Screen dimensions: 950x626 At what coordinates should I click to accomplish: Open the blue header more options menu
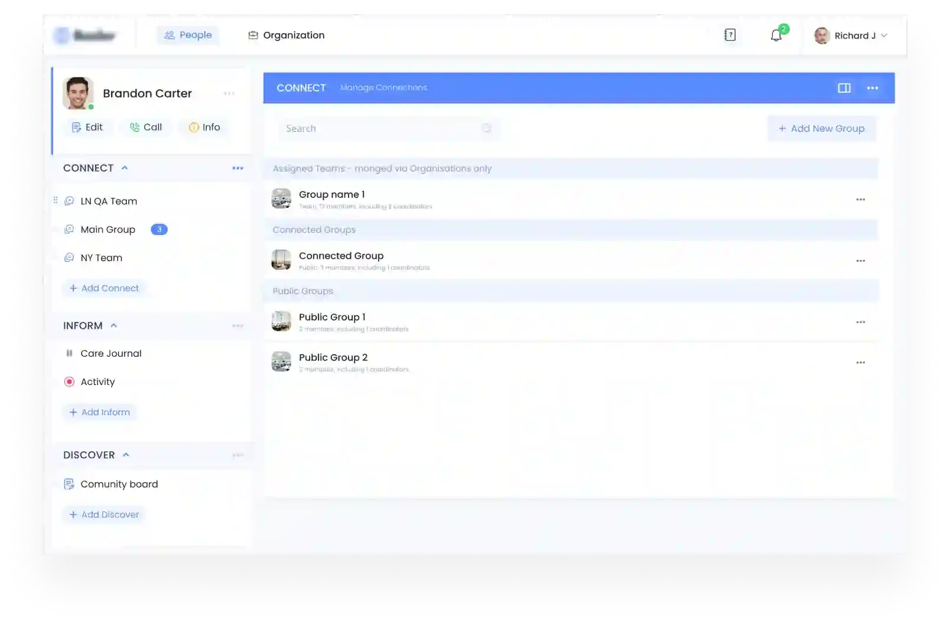tap(872, 87)
